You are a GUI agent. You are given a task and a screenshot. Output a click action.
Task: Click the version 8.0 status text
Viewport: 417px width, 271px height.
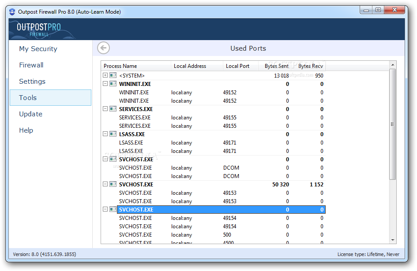point(45,254)
